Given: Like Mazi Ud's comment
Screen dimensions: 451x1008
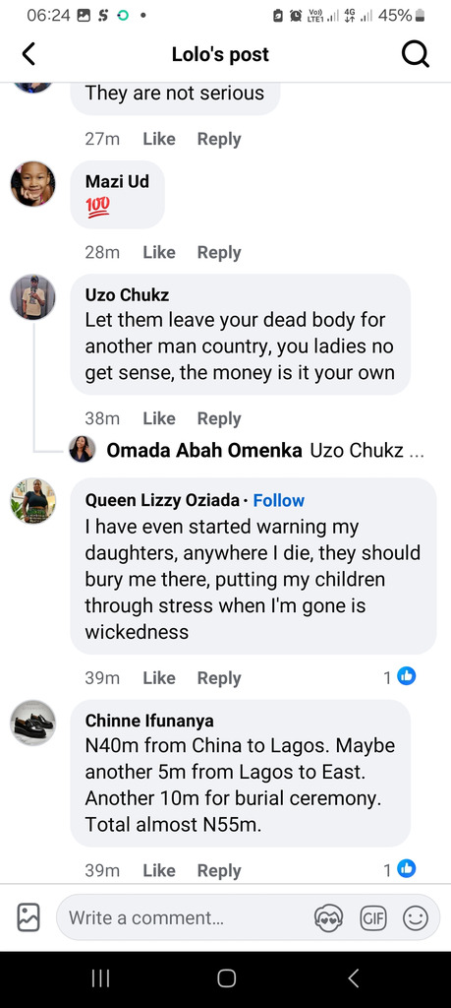Looking at the screenshot, I should (159, 253).
